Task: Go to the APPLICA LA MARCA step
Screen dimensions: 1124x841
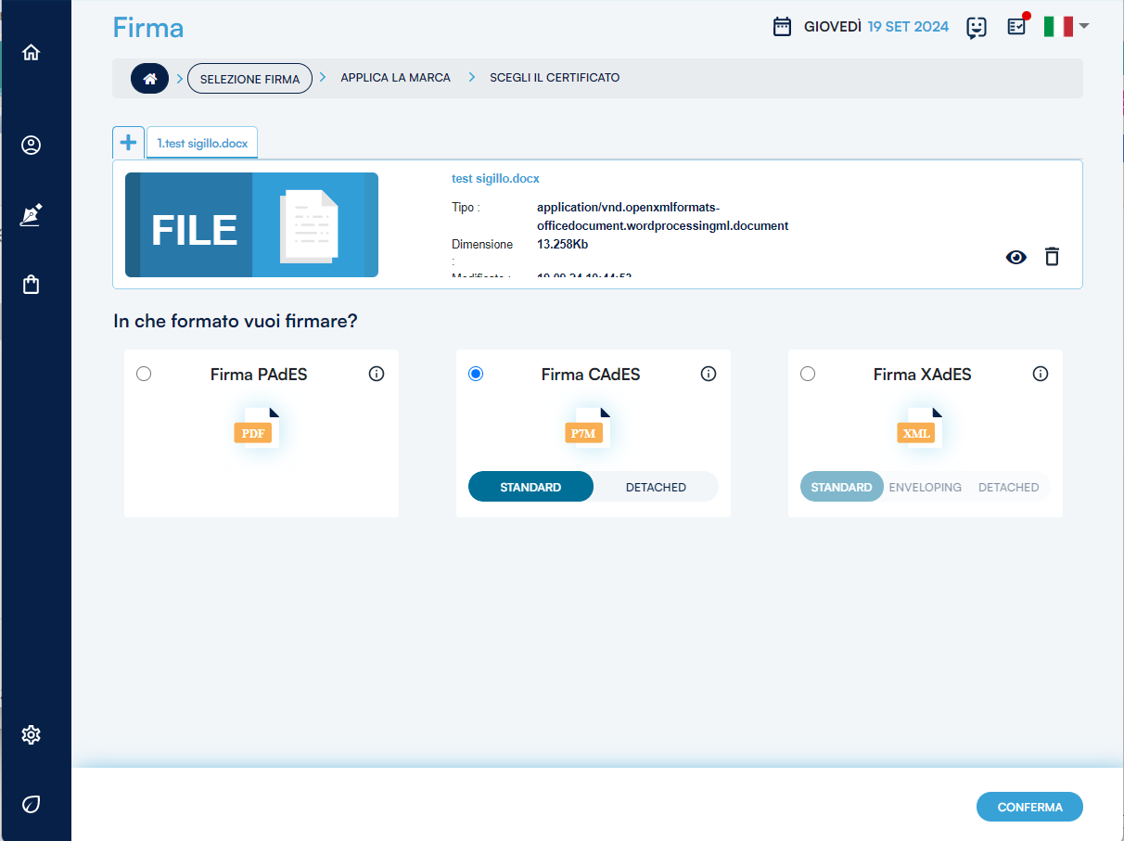Action: point(395,78)
